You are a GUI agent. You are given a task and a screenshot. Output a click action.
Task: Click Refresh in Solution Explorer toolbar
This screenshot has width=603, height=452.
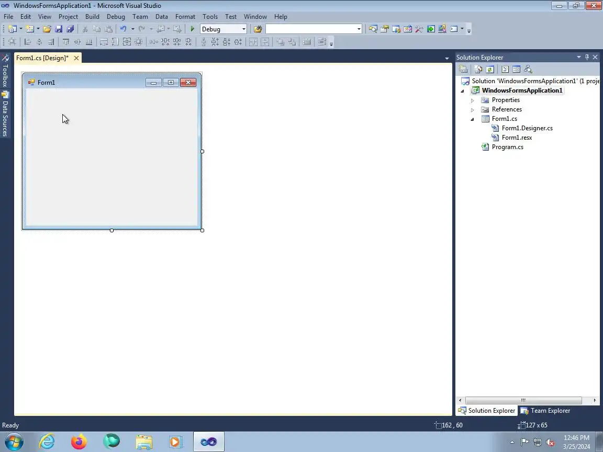(490, 69)
